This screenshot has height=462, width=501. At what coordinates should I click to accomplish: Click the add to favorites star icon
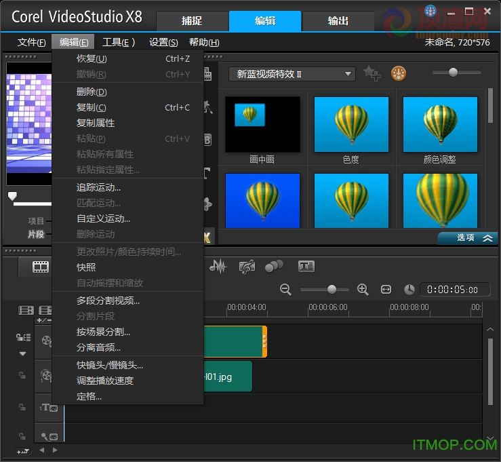coord(372,73)
